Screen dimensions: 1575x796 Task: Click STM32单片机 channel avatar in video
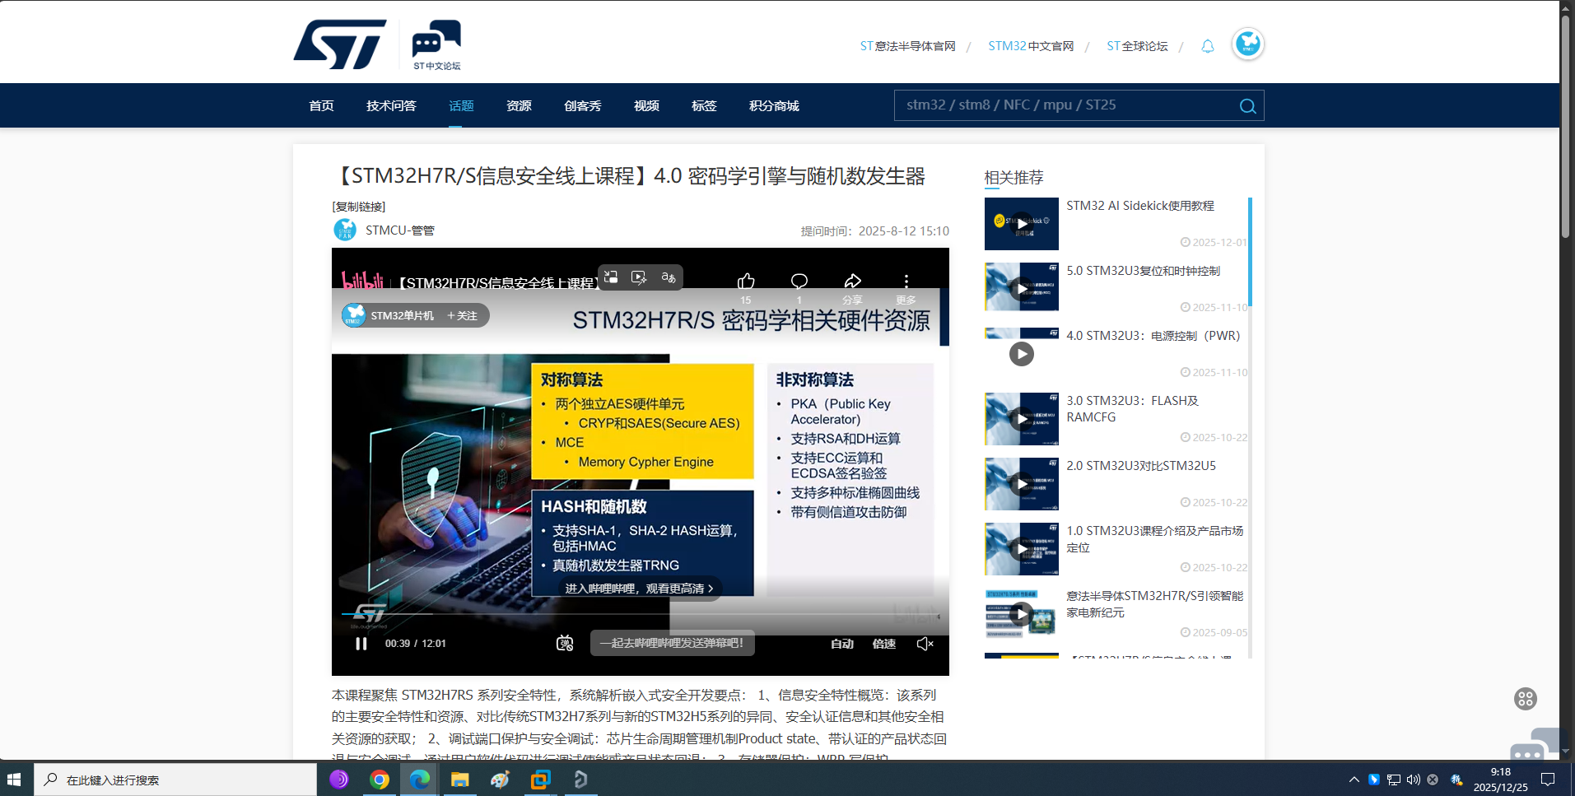(x=354, y=315)
